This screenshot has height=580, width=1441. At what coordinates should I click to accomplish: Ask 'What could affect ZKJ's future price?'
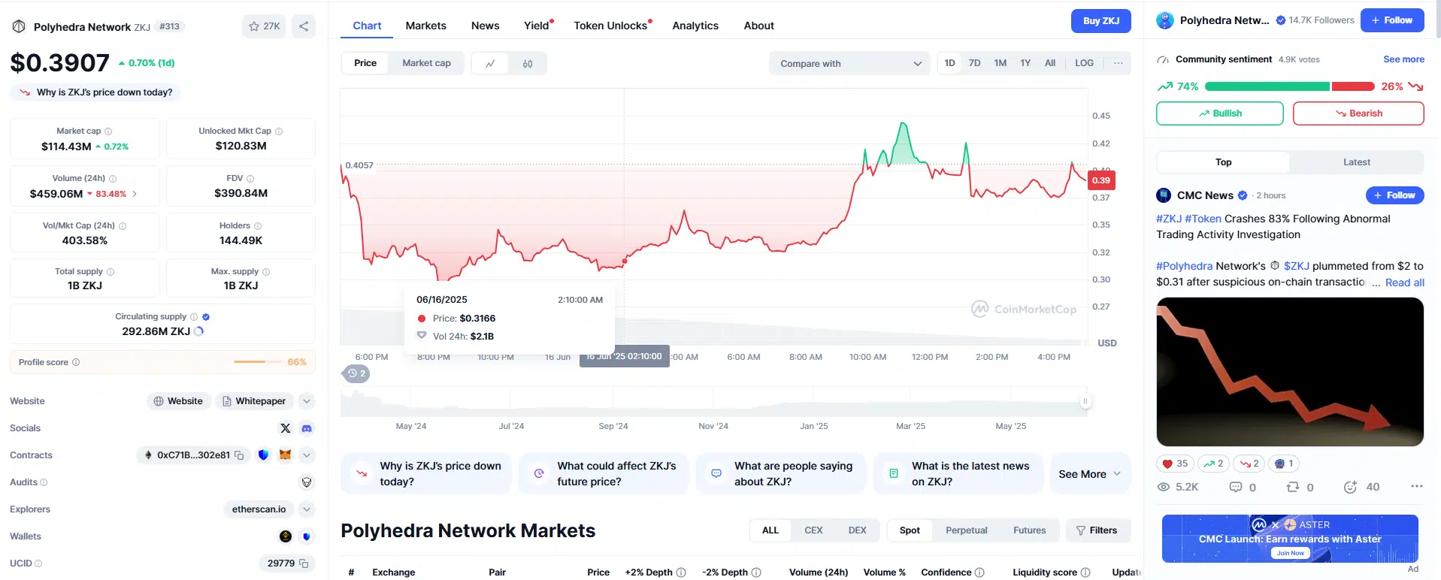[603, 474]
